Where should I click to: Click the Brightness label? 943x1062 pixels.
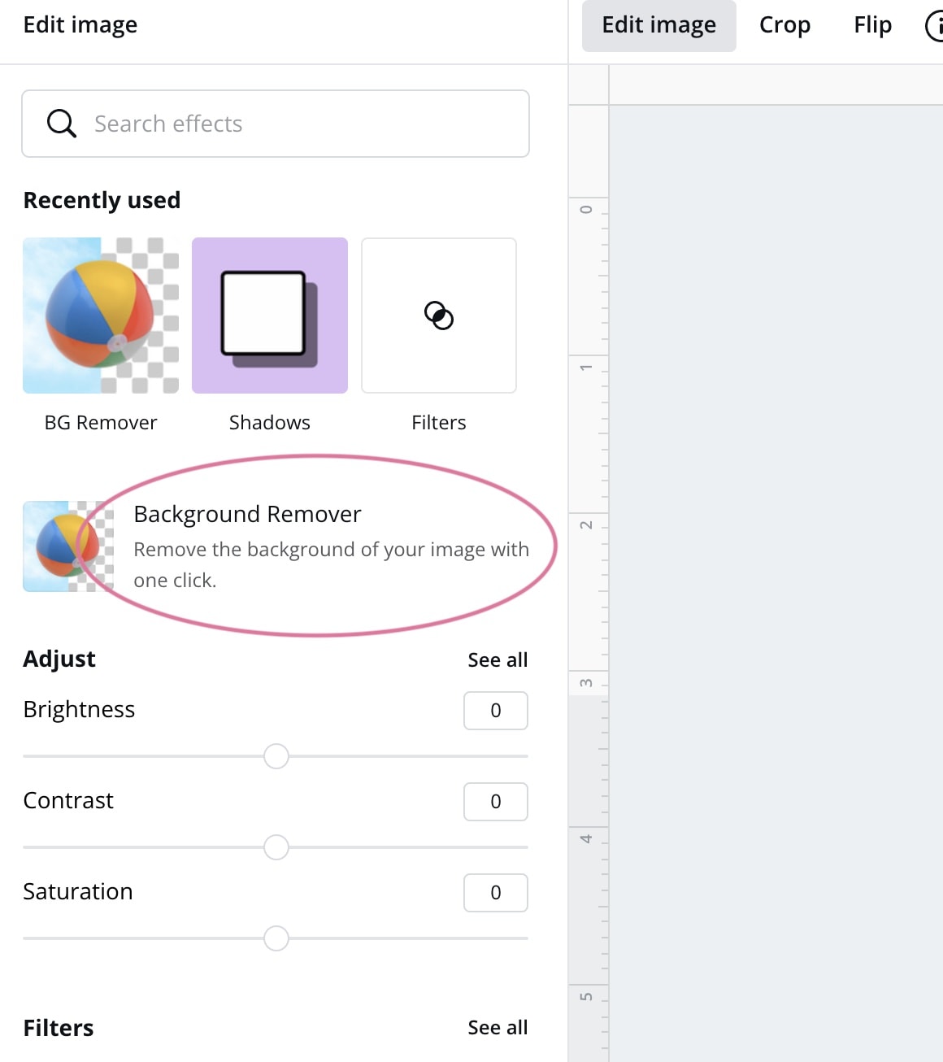[x=79, y=709]
